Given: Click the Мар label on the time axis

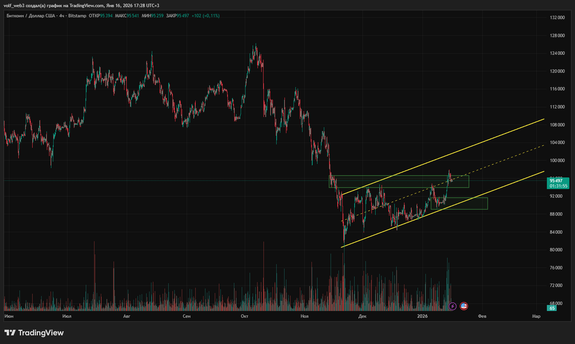Looking at the screenshot, I should pyautogui.click(x=536, y=316).
